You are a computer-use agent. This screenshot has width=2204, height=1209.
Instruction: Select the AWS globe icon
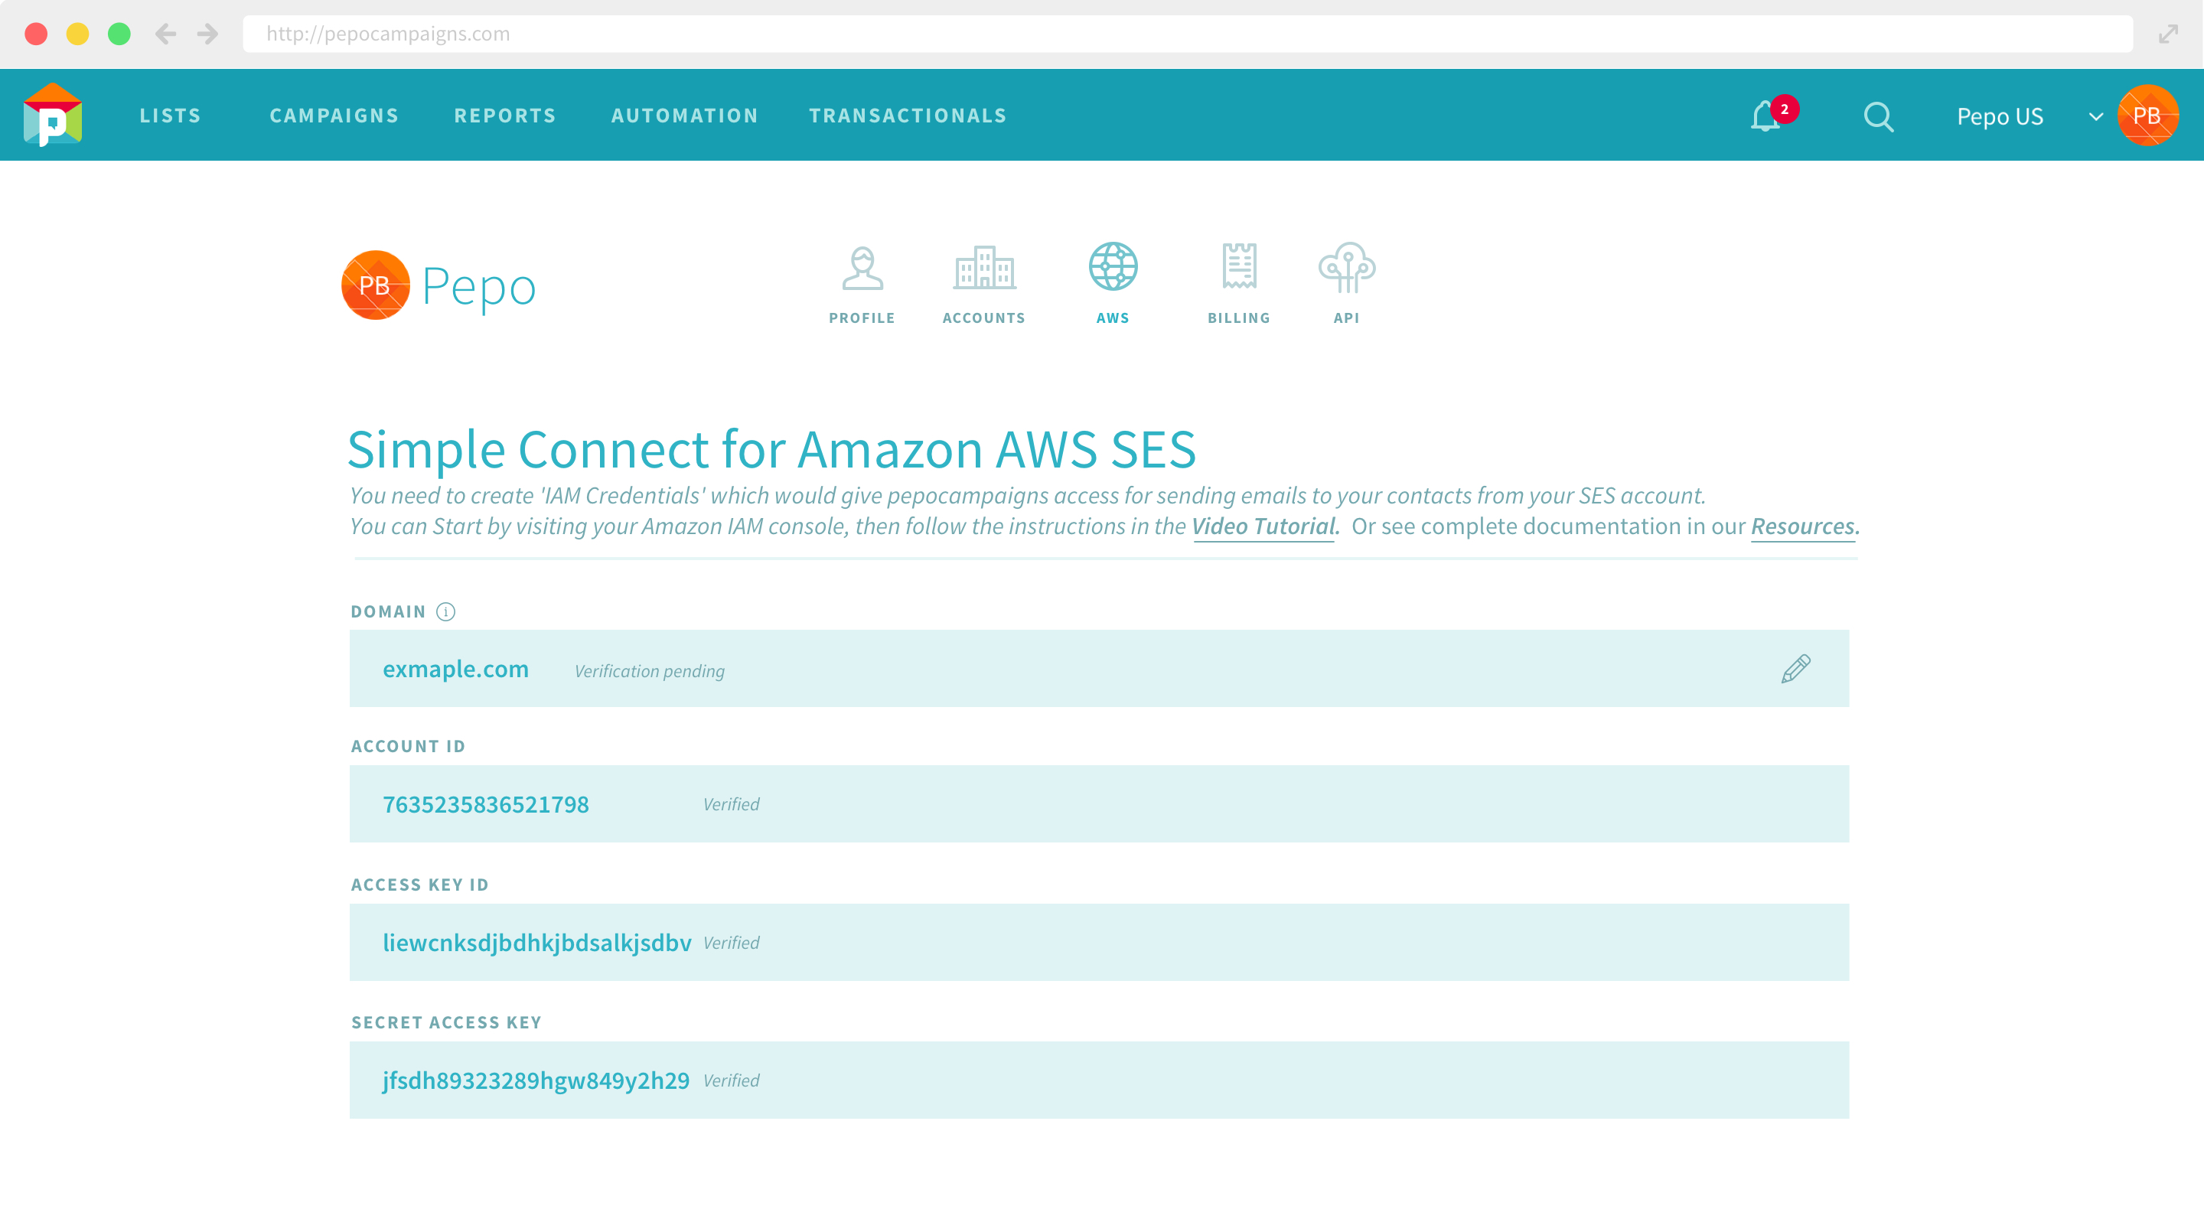(x=1112, y=268)
